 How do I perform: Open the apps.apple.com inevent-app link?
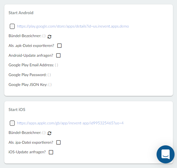click(70, 123)
